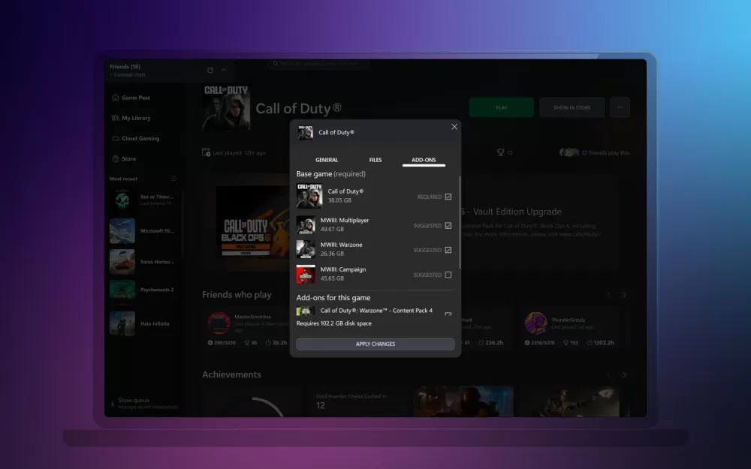Viewport: 751px width, 469px height.
Task: Open MasterGreatAxe's friend avatar
Action: tap(219, 323)
